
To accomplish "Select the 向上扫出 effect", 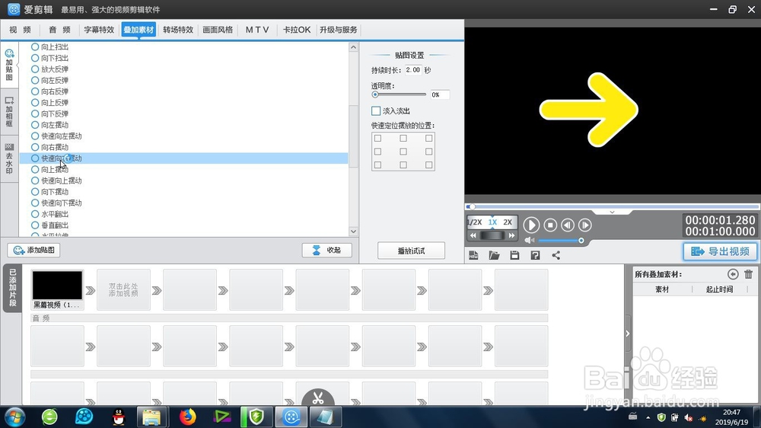I will (x=49, y=47).
